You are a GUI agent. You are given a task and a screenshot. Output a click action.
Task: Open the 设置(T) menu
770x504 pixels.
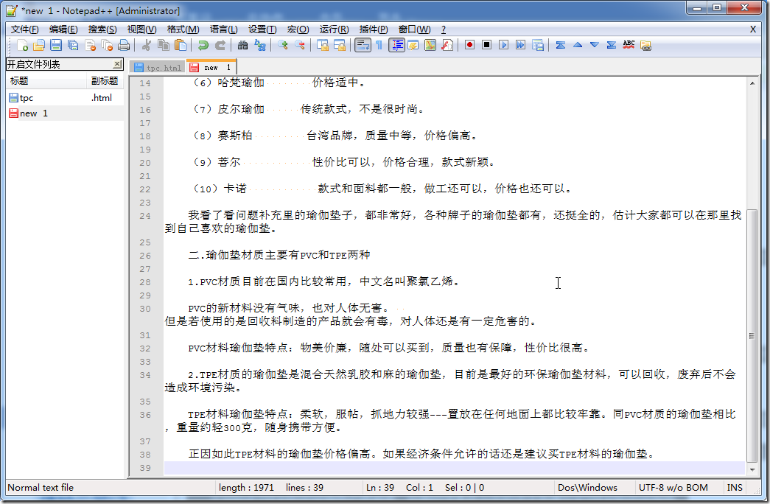pyautogui.click(x=262, y=29)
